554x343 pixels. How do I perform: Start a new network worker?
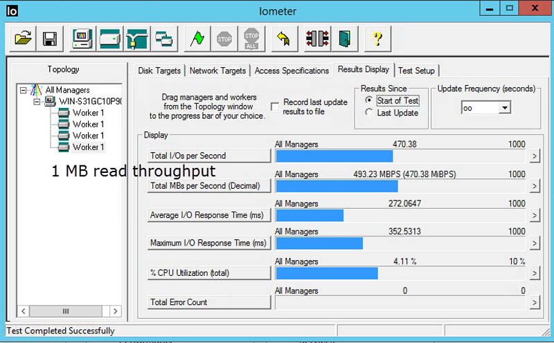[x=137, y=39]
